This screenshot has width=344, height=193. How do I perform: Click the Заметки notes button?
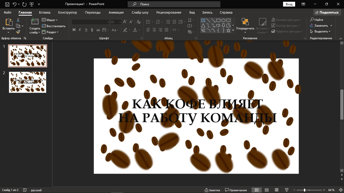pyautogui.click(x=212, y=190)
